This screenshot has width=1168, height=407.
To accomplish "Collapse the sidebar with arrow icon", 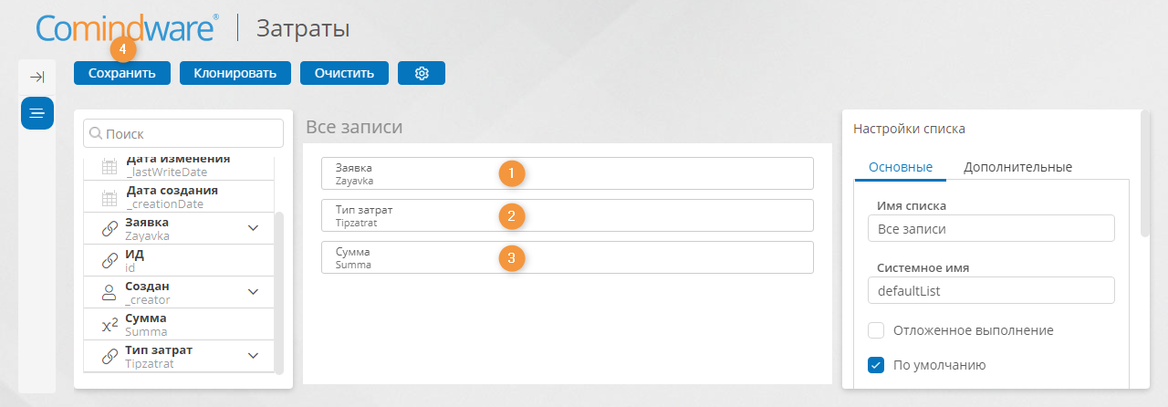I will [x=37, y=78].
